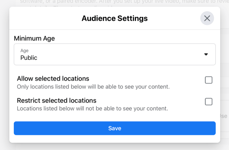
Task: Click the Minimum Age heading
Action: click(x=34, y=38)
